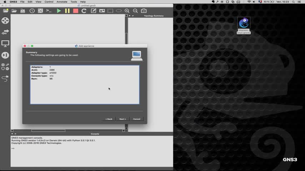Viewport: 305px width, 171px height.
Task: Open the Edit menu
Action: (x=30, y=2)
